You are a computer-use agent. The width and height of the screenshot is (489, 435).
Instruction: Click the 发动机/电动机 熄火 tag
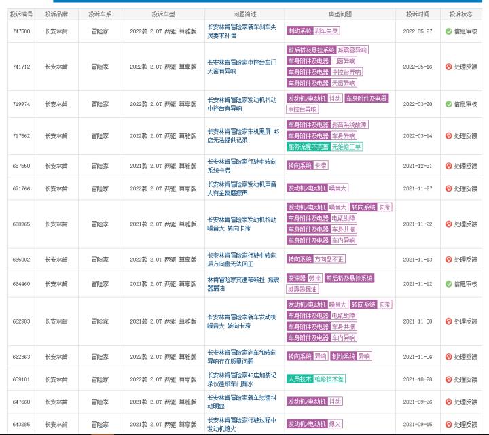[x=314, y=423]
